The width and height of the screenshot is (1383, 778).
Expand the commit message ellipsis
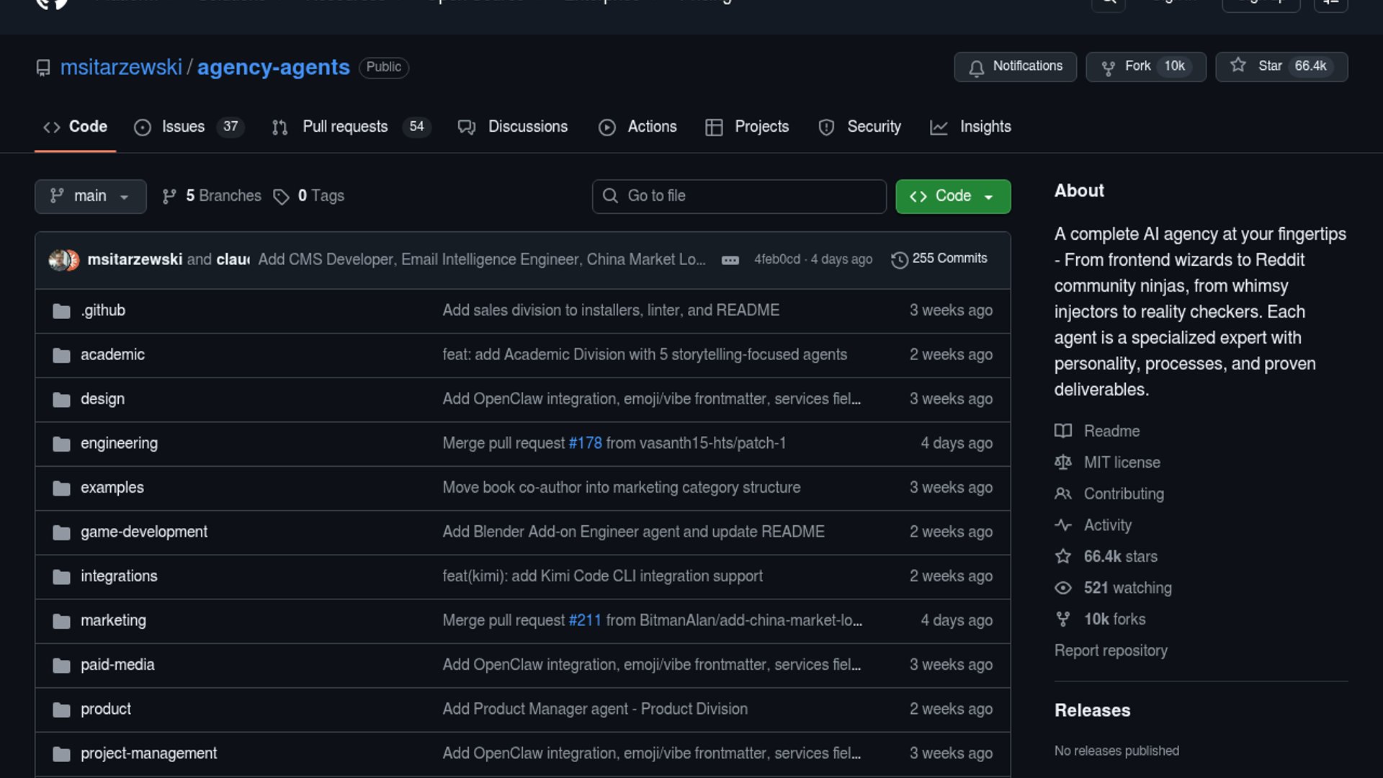coord(730,260)
